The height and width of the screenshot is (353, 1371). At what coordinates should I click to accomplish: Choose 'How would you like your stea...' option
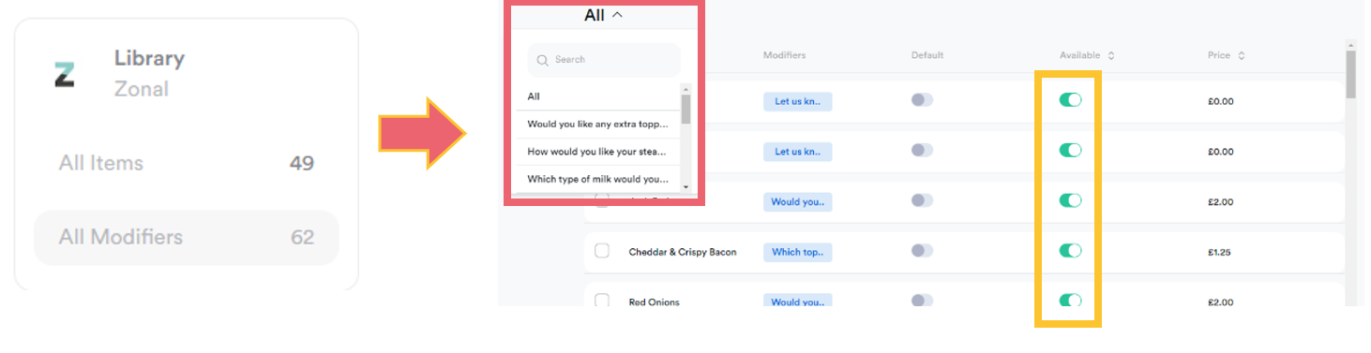pyautogui.click(x=598, y=151)
